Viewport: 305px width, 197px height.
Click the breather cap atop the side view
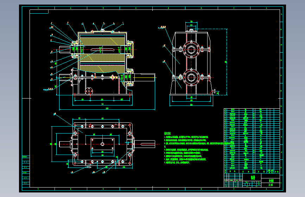191,30
